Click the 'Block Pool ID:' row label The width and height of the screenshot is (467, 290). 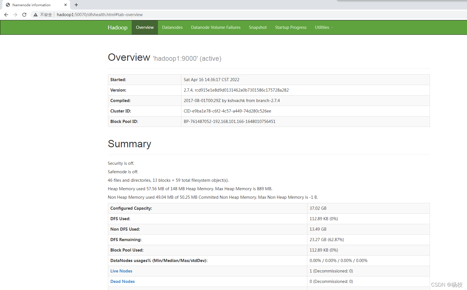[x=124, y=122]
